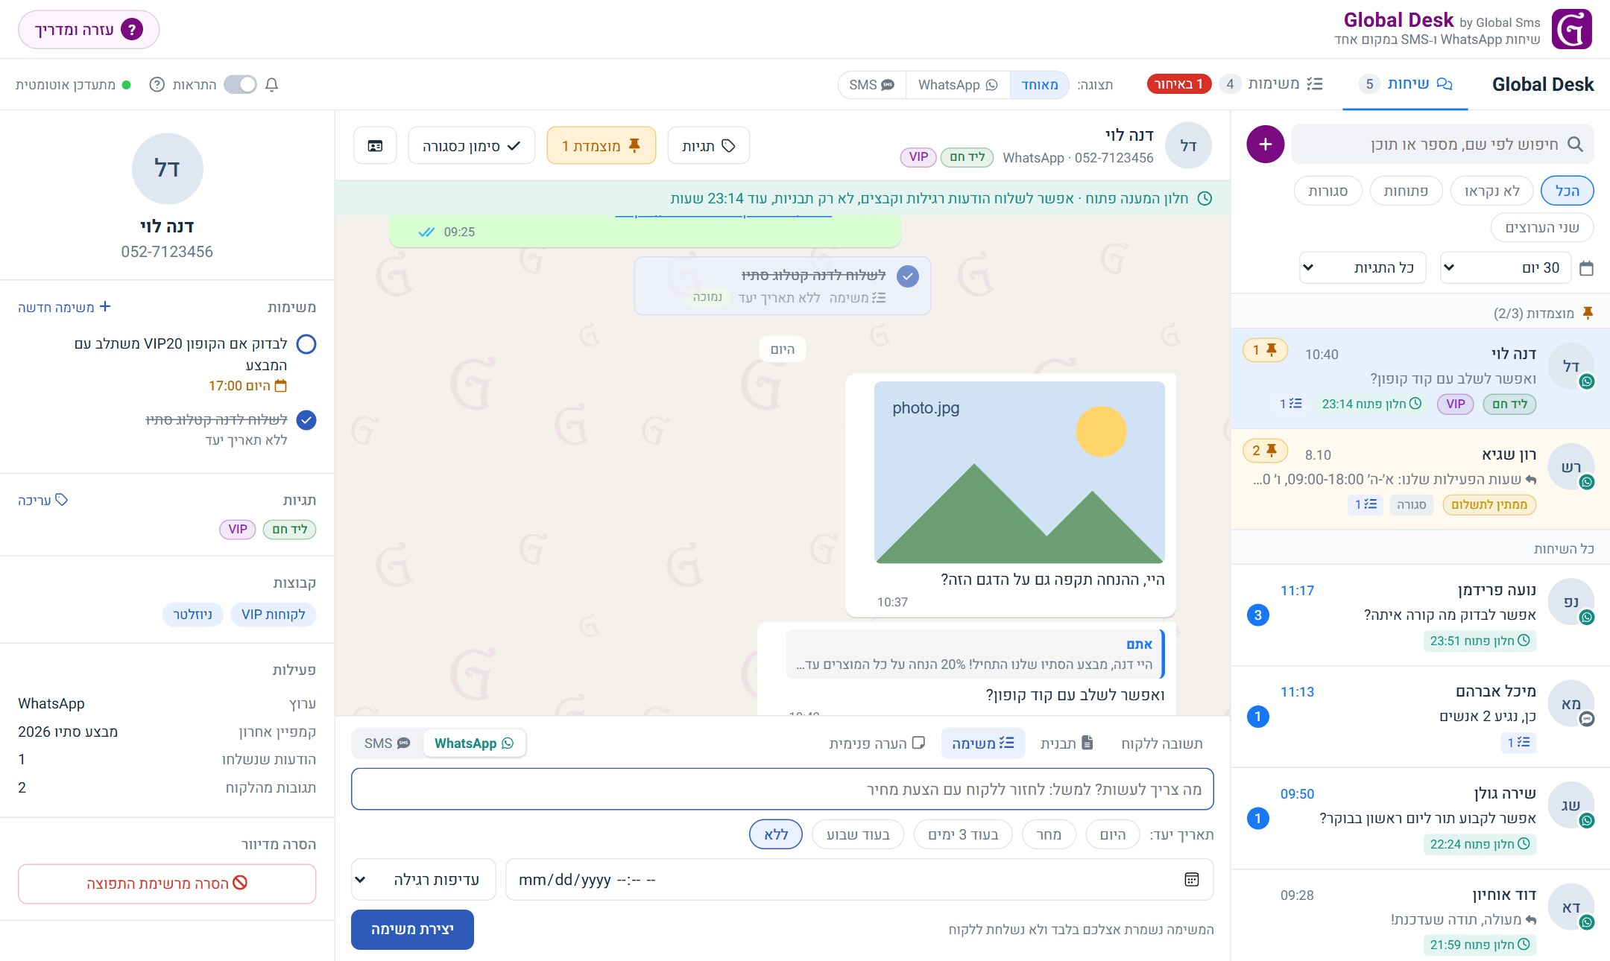
Task: Click the search magnifier icon
Action: 1575,145
